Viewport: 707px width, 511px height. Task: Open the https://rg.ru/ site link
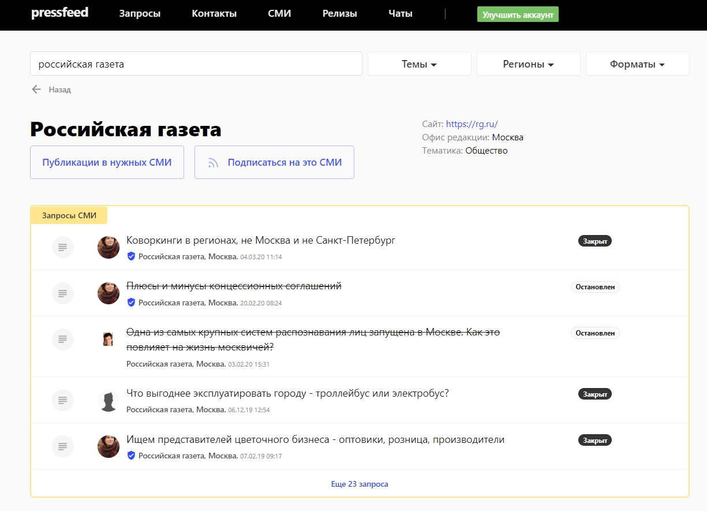472,124
